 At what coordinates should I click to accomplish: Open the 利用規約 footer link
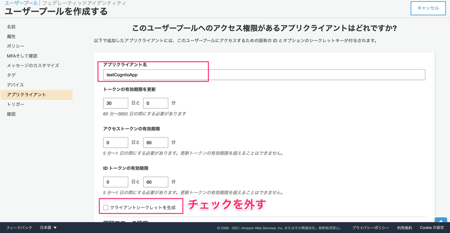tap(405, 228)
